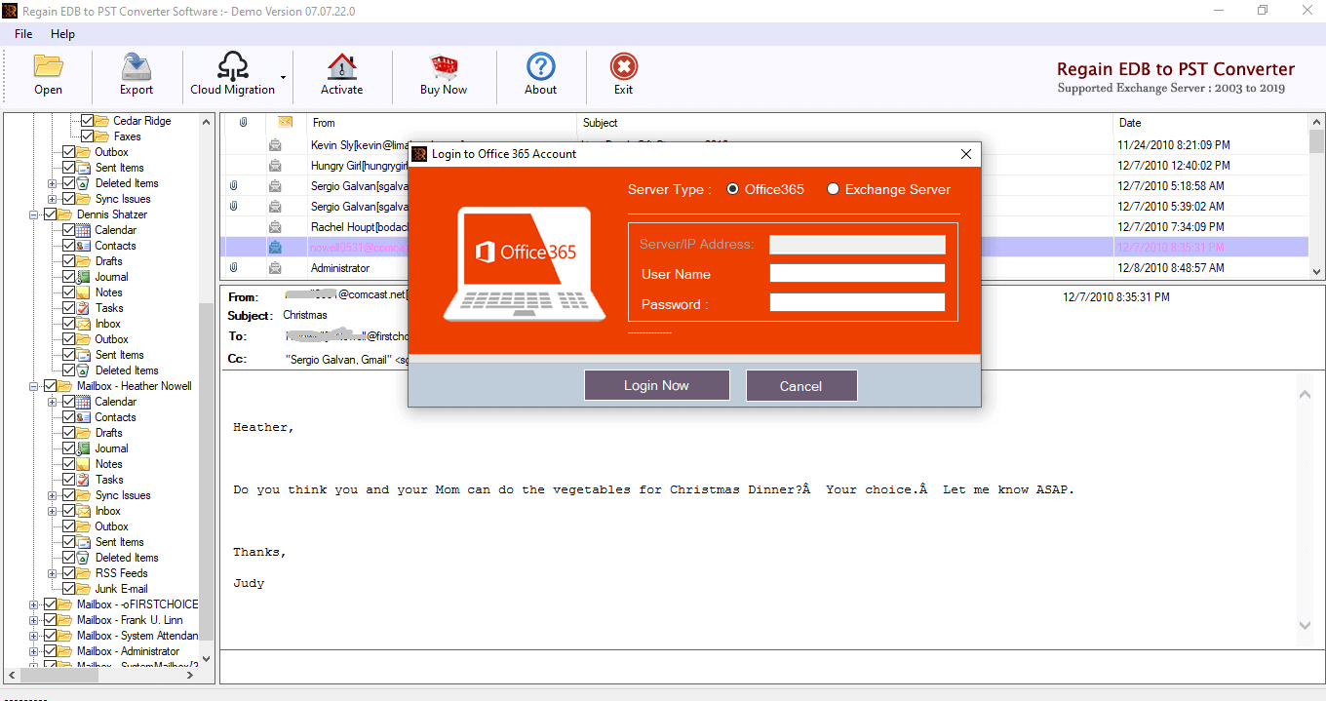Click mail icon in Kevin Sly row
The image size is (1326, 701).
tap(275, 145)
